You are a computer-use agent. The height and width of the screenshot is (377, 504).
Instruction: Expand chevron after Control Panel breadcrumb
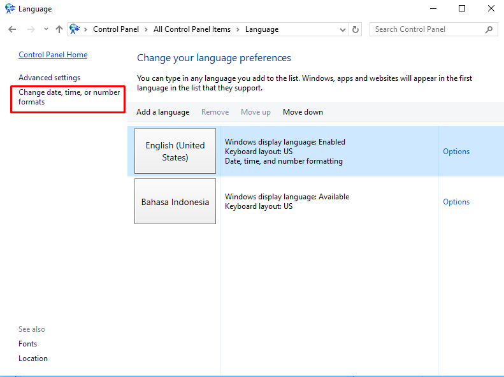pos(147,29)
